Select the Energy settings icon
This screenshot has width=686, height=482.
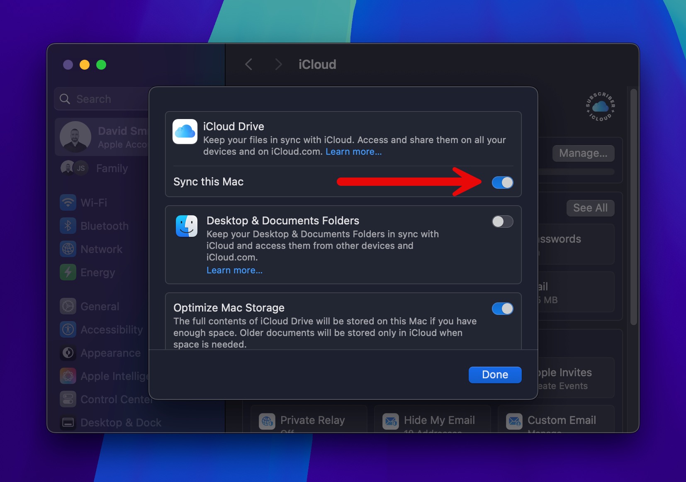click(68, 272)
